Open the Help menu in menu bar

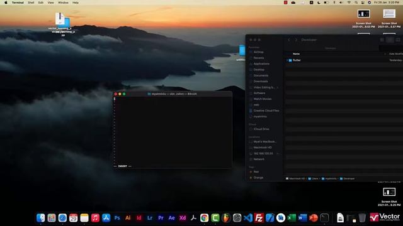(x=76, y=3)
